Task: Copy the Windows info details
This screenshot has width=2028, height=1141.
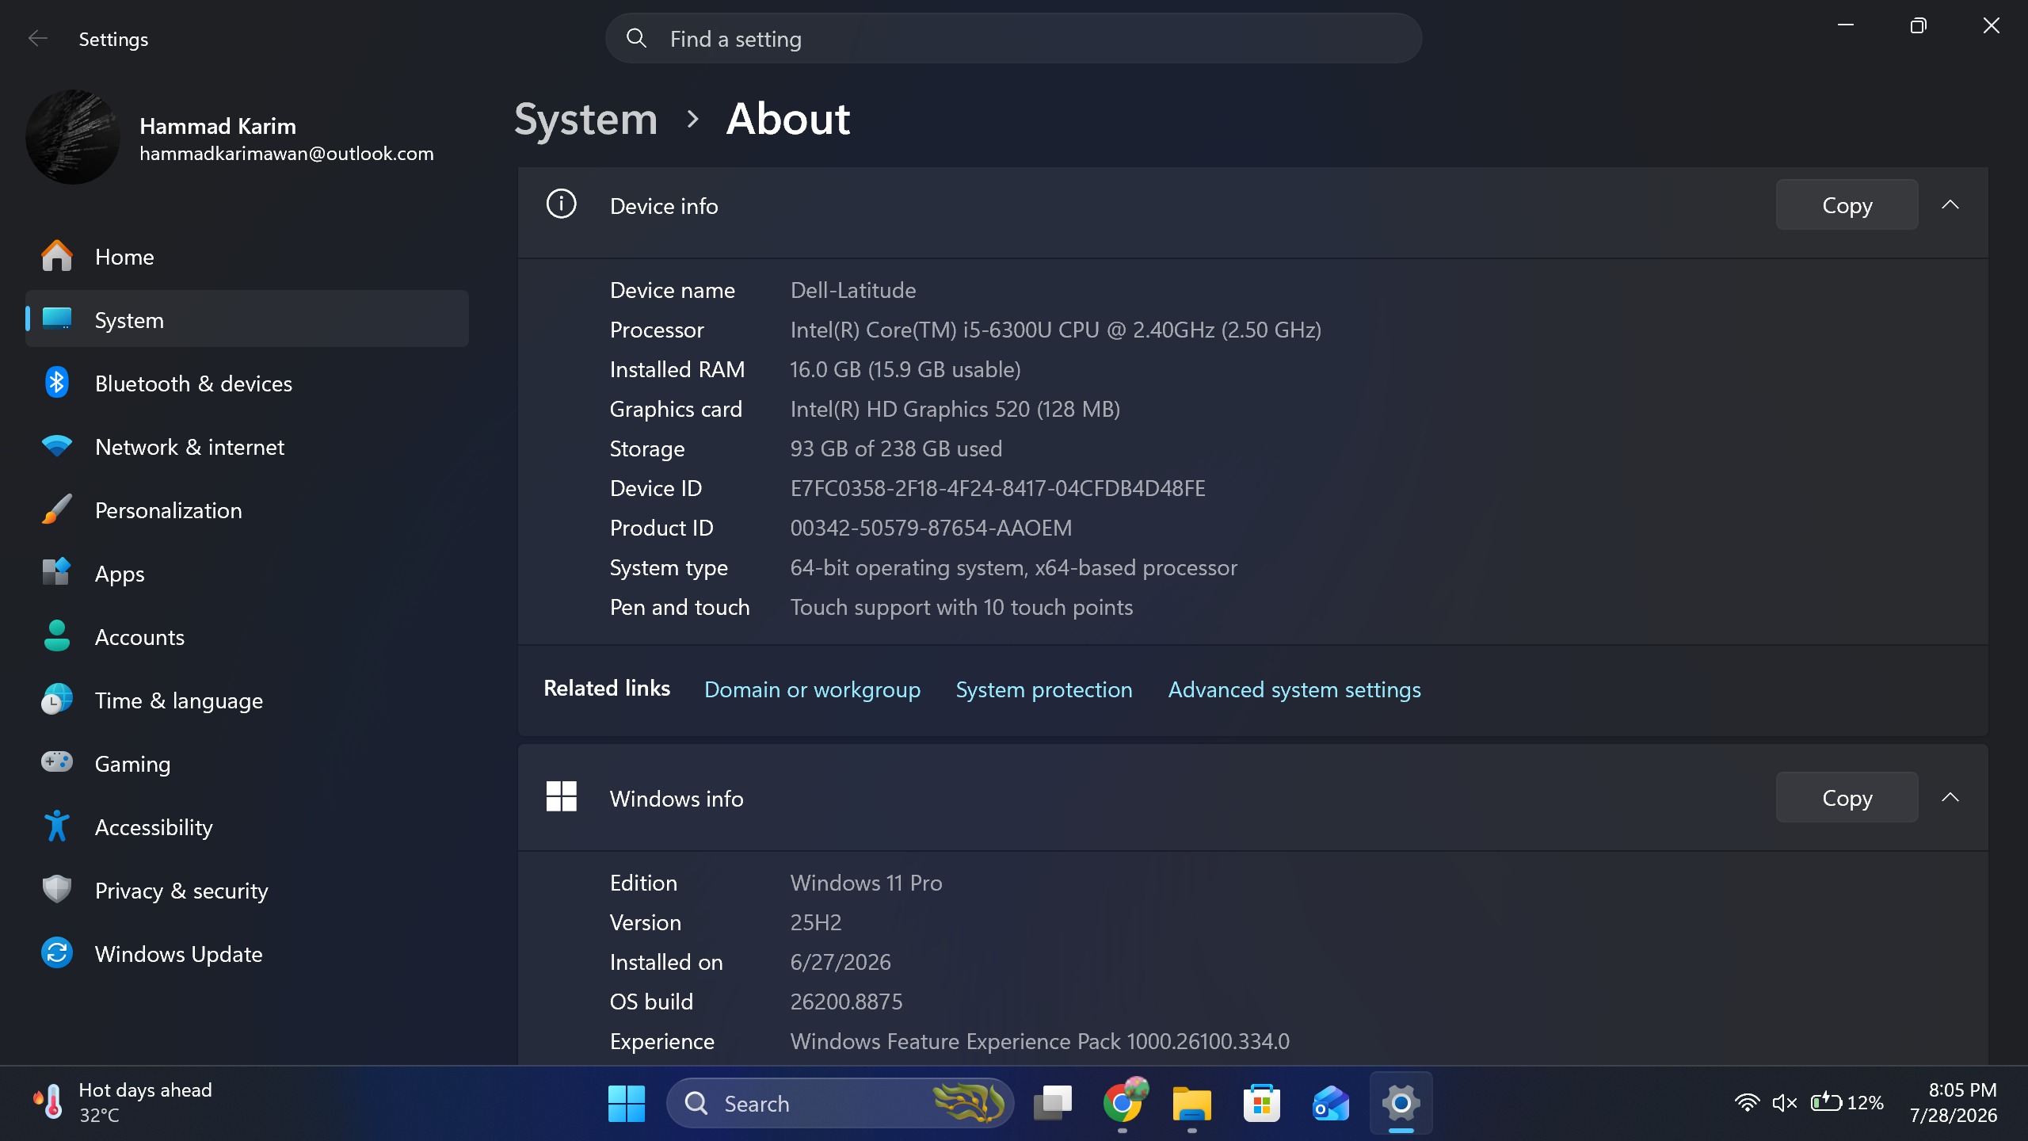Action: click(1847, 798)
